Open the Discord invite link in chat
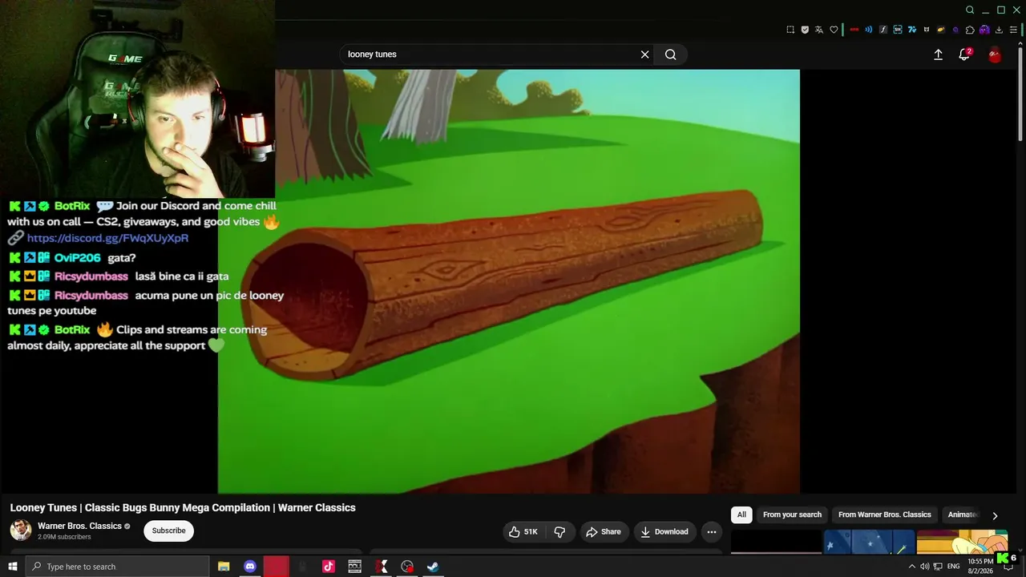 pyautogui.click(x=107, y=238)
